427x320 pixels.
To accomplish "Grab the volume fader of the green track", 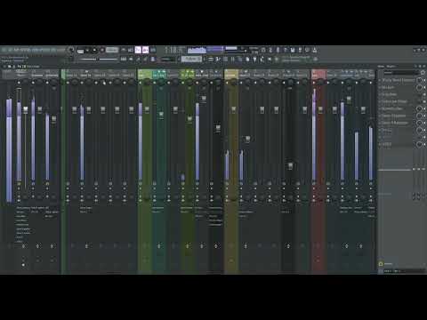I will 147,110.
